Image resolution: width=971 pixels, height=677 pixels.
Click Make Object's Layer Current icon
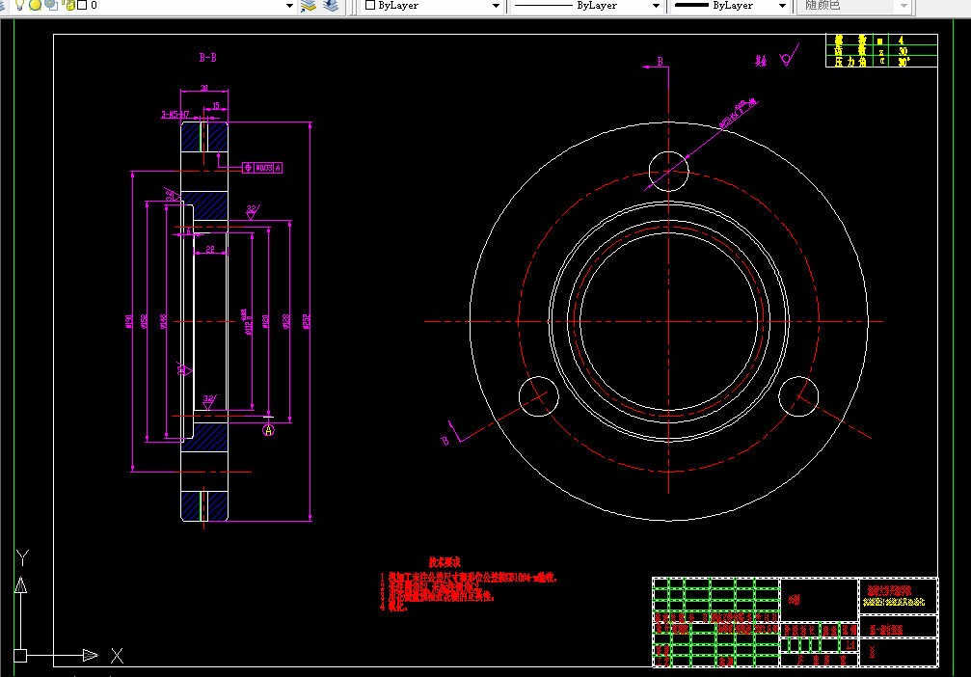[308, 6]
